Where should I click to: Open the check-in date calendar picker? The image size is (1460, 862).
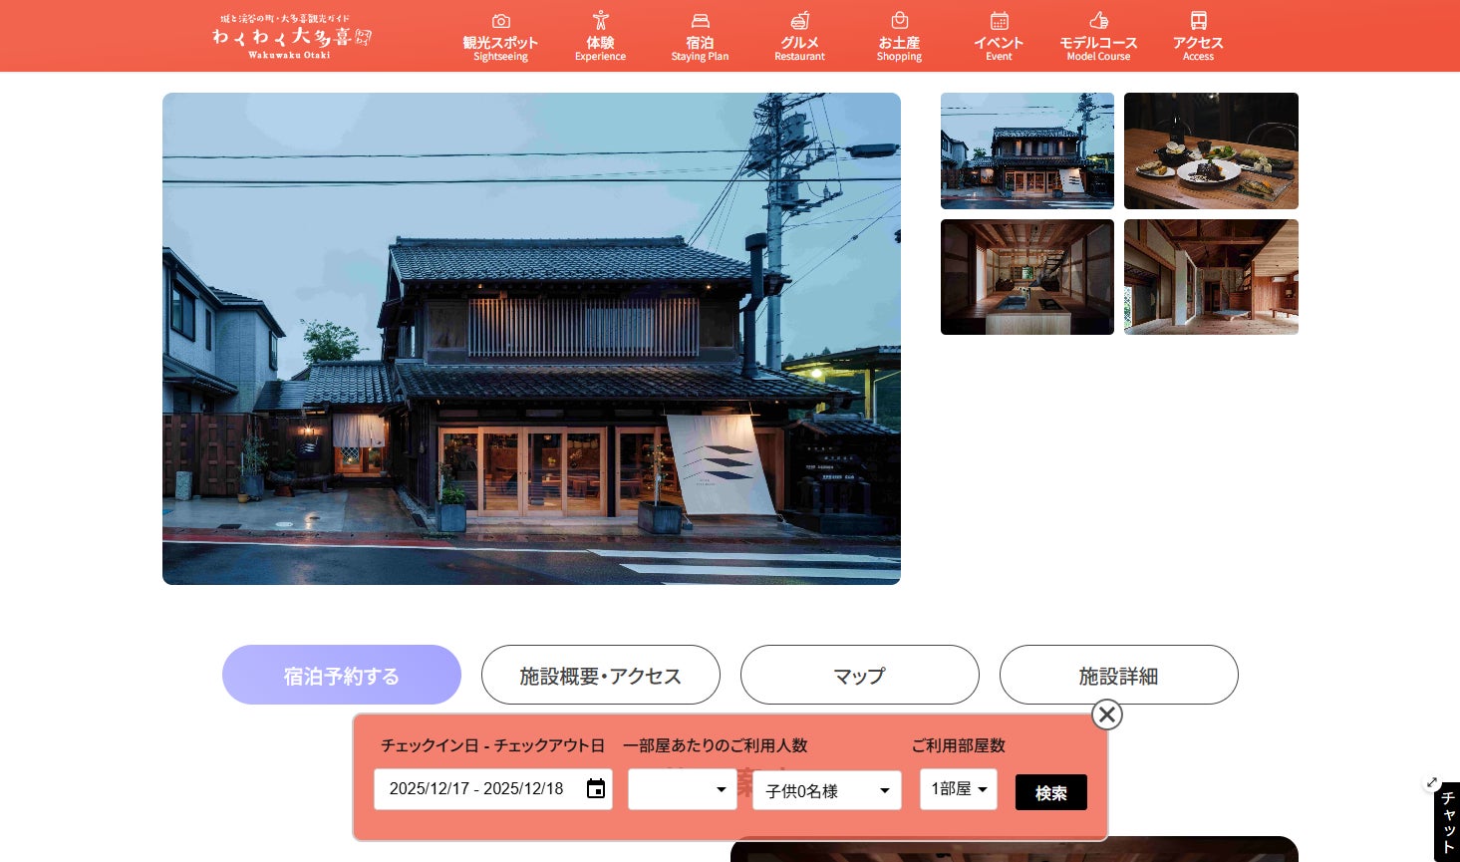point(596,788)
